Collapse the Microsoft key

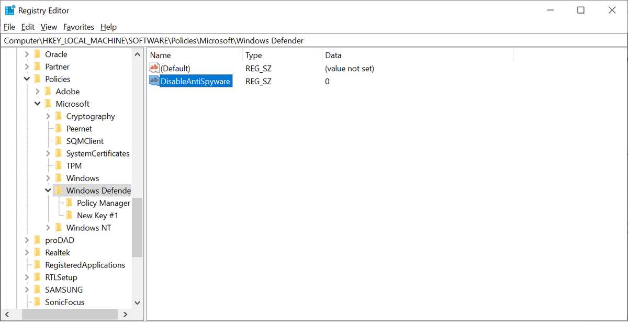point(37,104)
